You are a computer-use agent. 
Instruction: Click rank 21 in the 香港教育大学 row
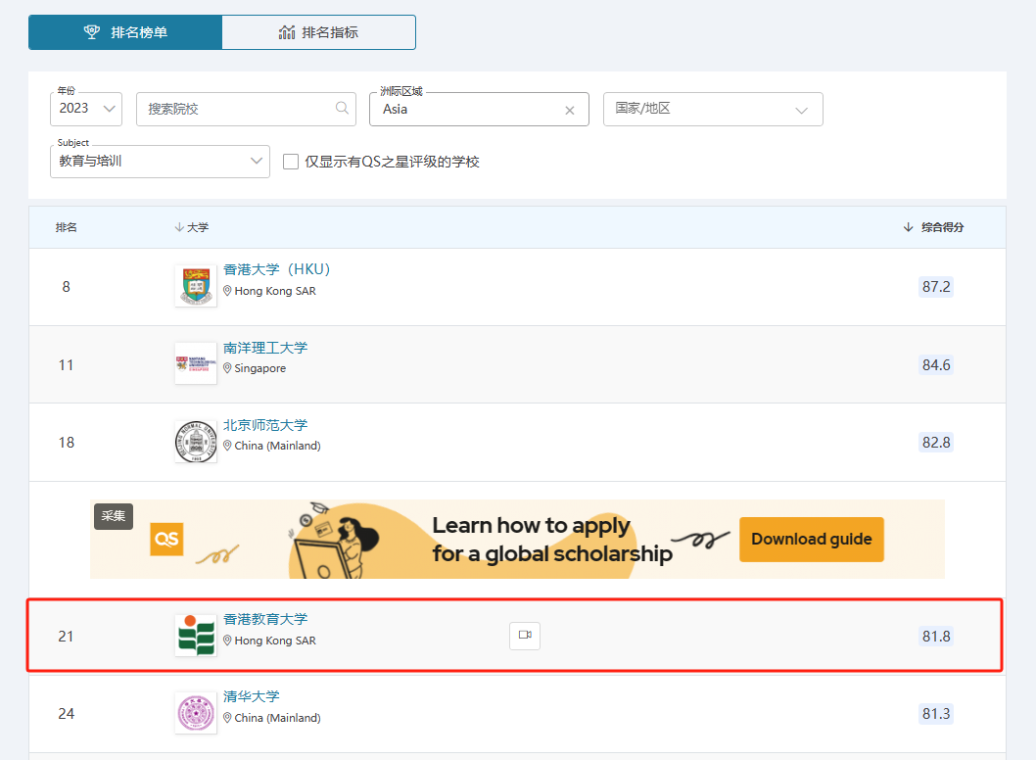click(x=66, y=637)
